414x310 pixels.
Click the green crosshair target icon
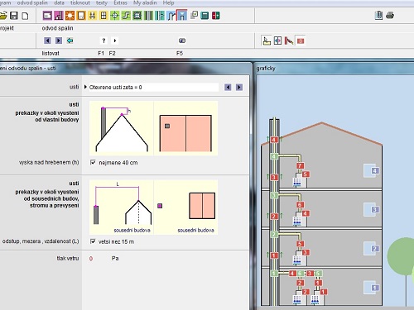(114, 16)
